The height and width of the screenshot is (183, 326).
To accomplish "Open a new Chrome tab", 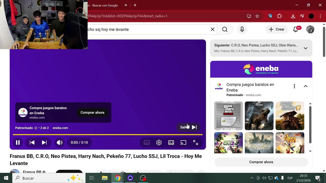I will pyautogui.click(x=135, y=5).
